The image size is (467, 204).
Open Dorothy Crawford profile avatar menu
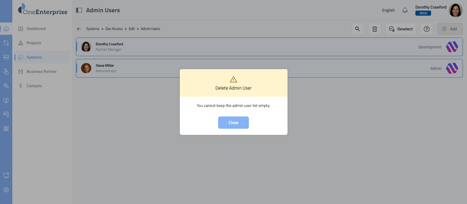[455, 10]
